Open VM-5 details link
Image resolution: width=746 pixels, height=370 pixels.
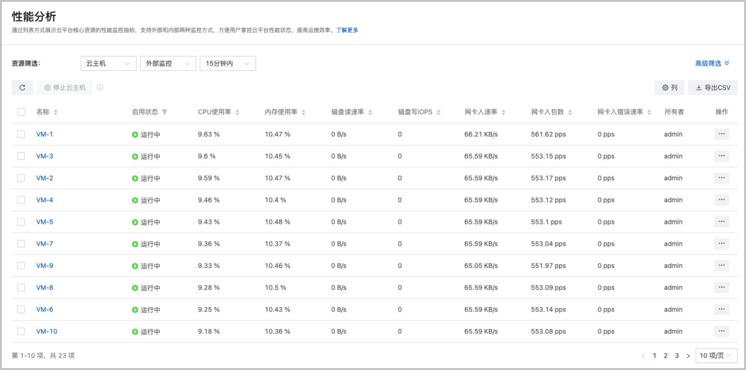coord(45,222)
